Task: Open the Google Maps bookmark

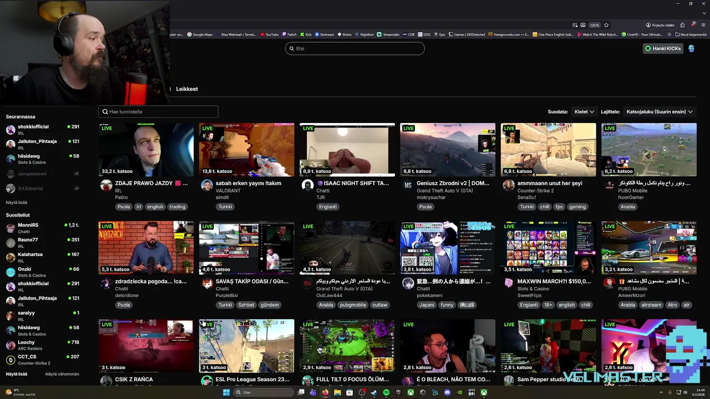Action: tap(200, 34)
